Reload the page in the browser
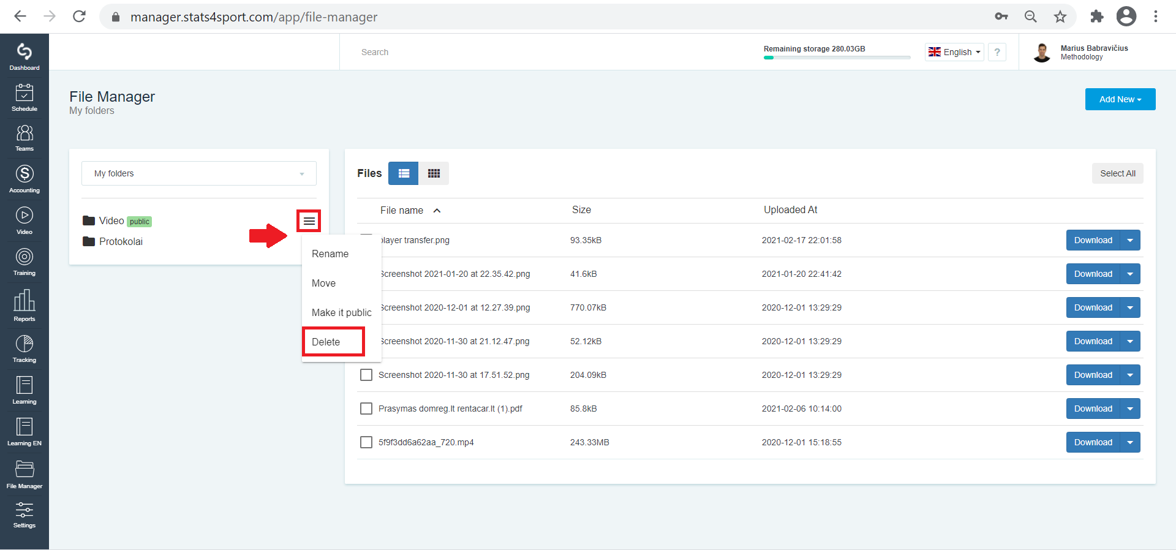Screen dimensions: 1176x550 [x=79, y=17]
